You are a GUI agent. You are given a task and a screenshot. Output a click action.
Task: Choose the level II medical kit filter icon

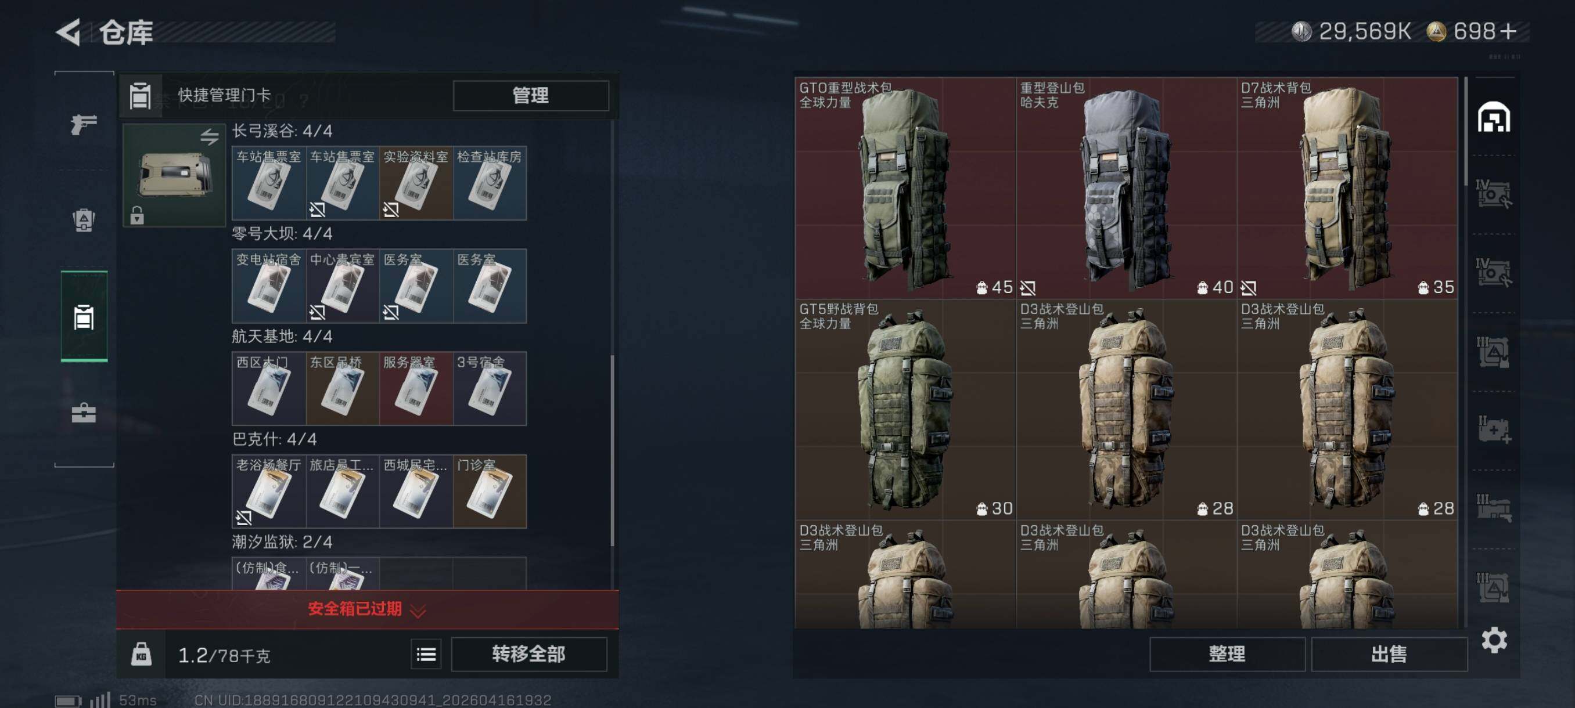(x=1494, y=430)
